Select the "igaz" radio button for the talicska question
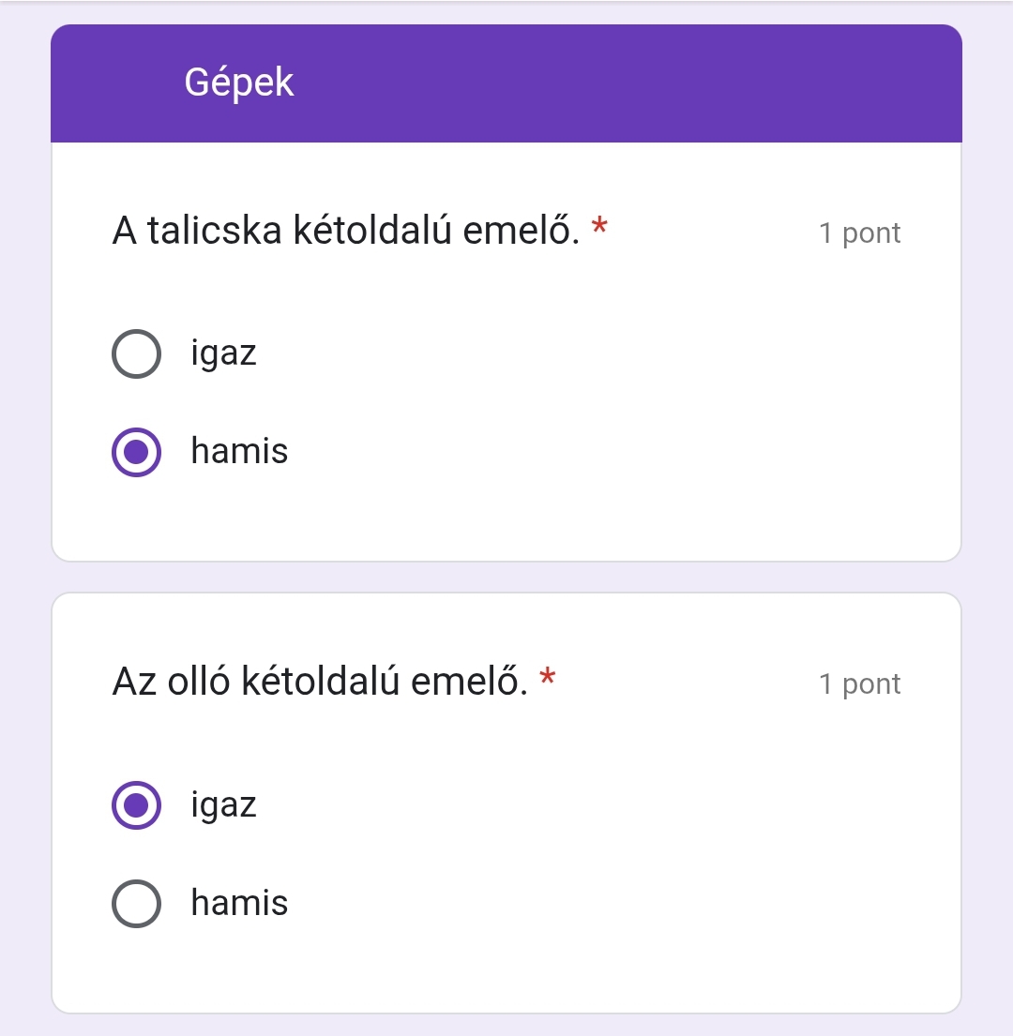 tap(137, 354)
